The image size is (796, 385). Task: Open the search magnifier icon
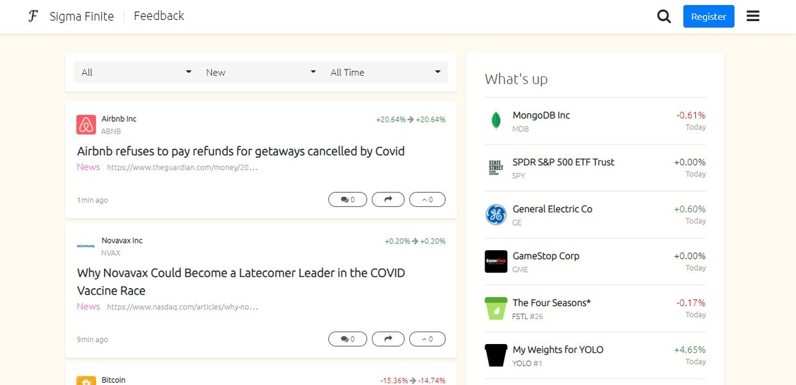[664, 17]
